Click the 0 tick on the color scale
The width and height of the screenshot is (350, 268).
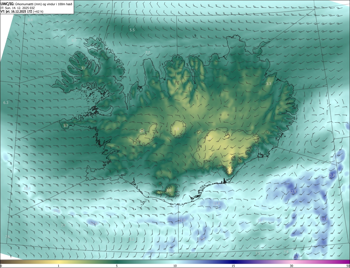(1, 266)
